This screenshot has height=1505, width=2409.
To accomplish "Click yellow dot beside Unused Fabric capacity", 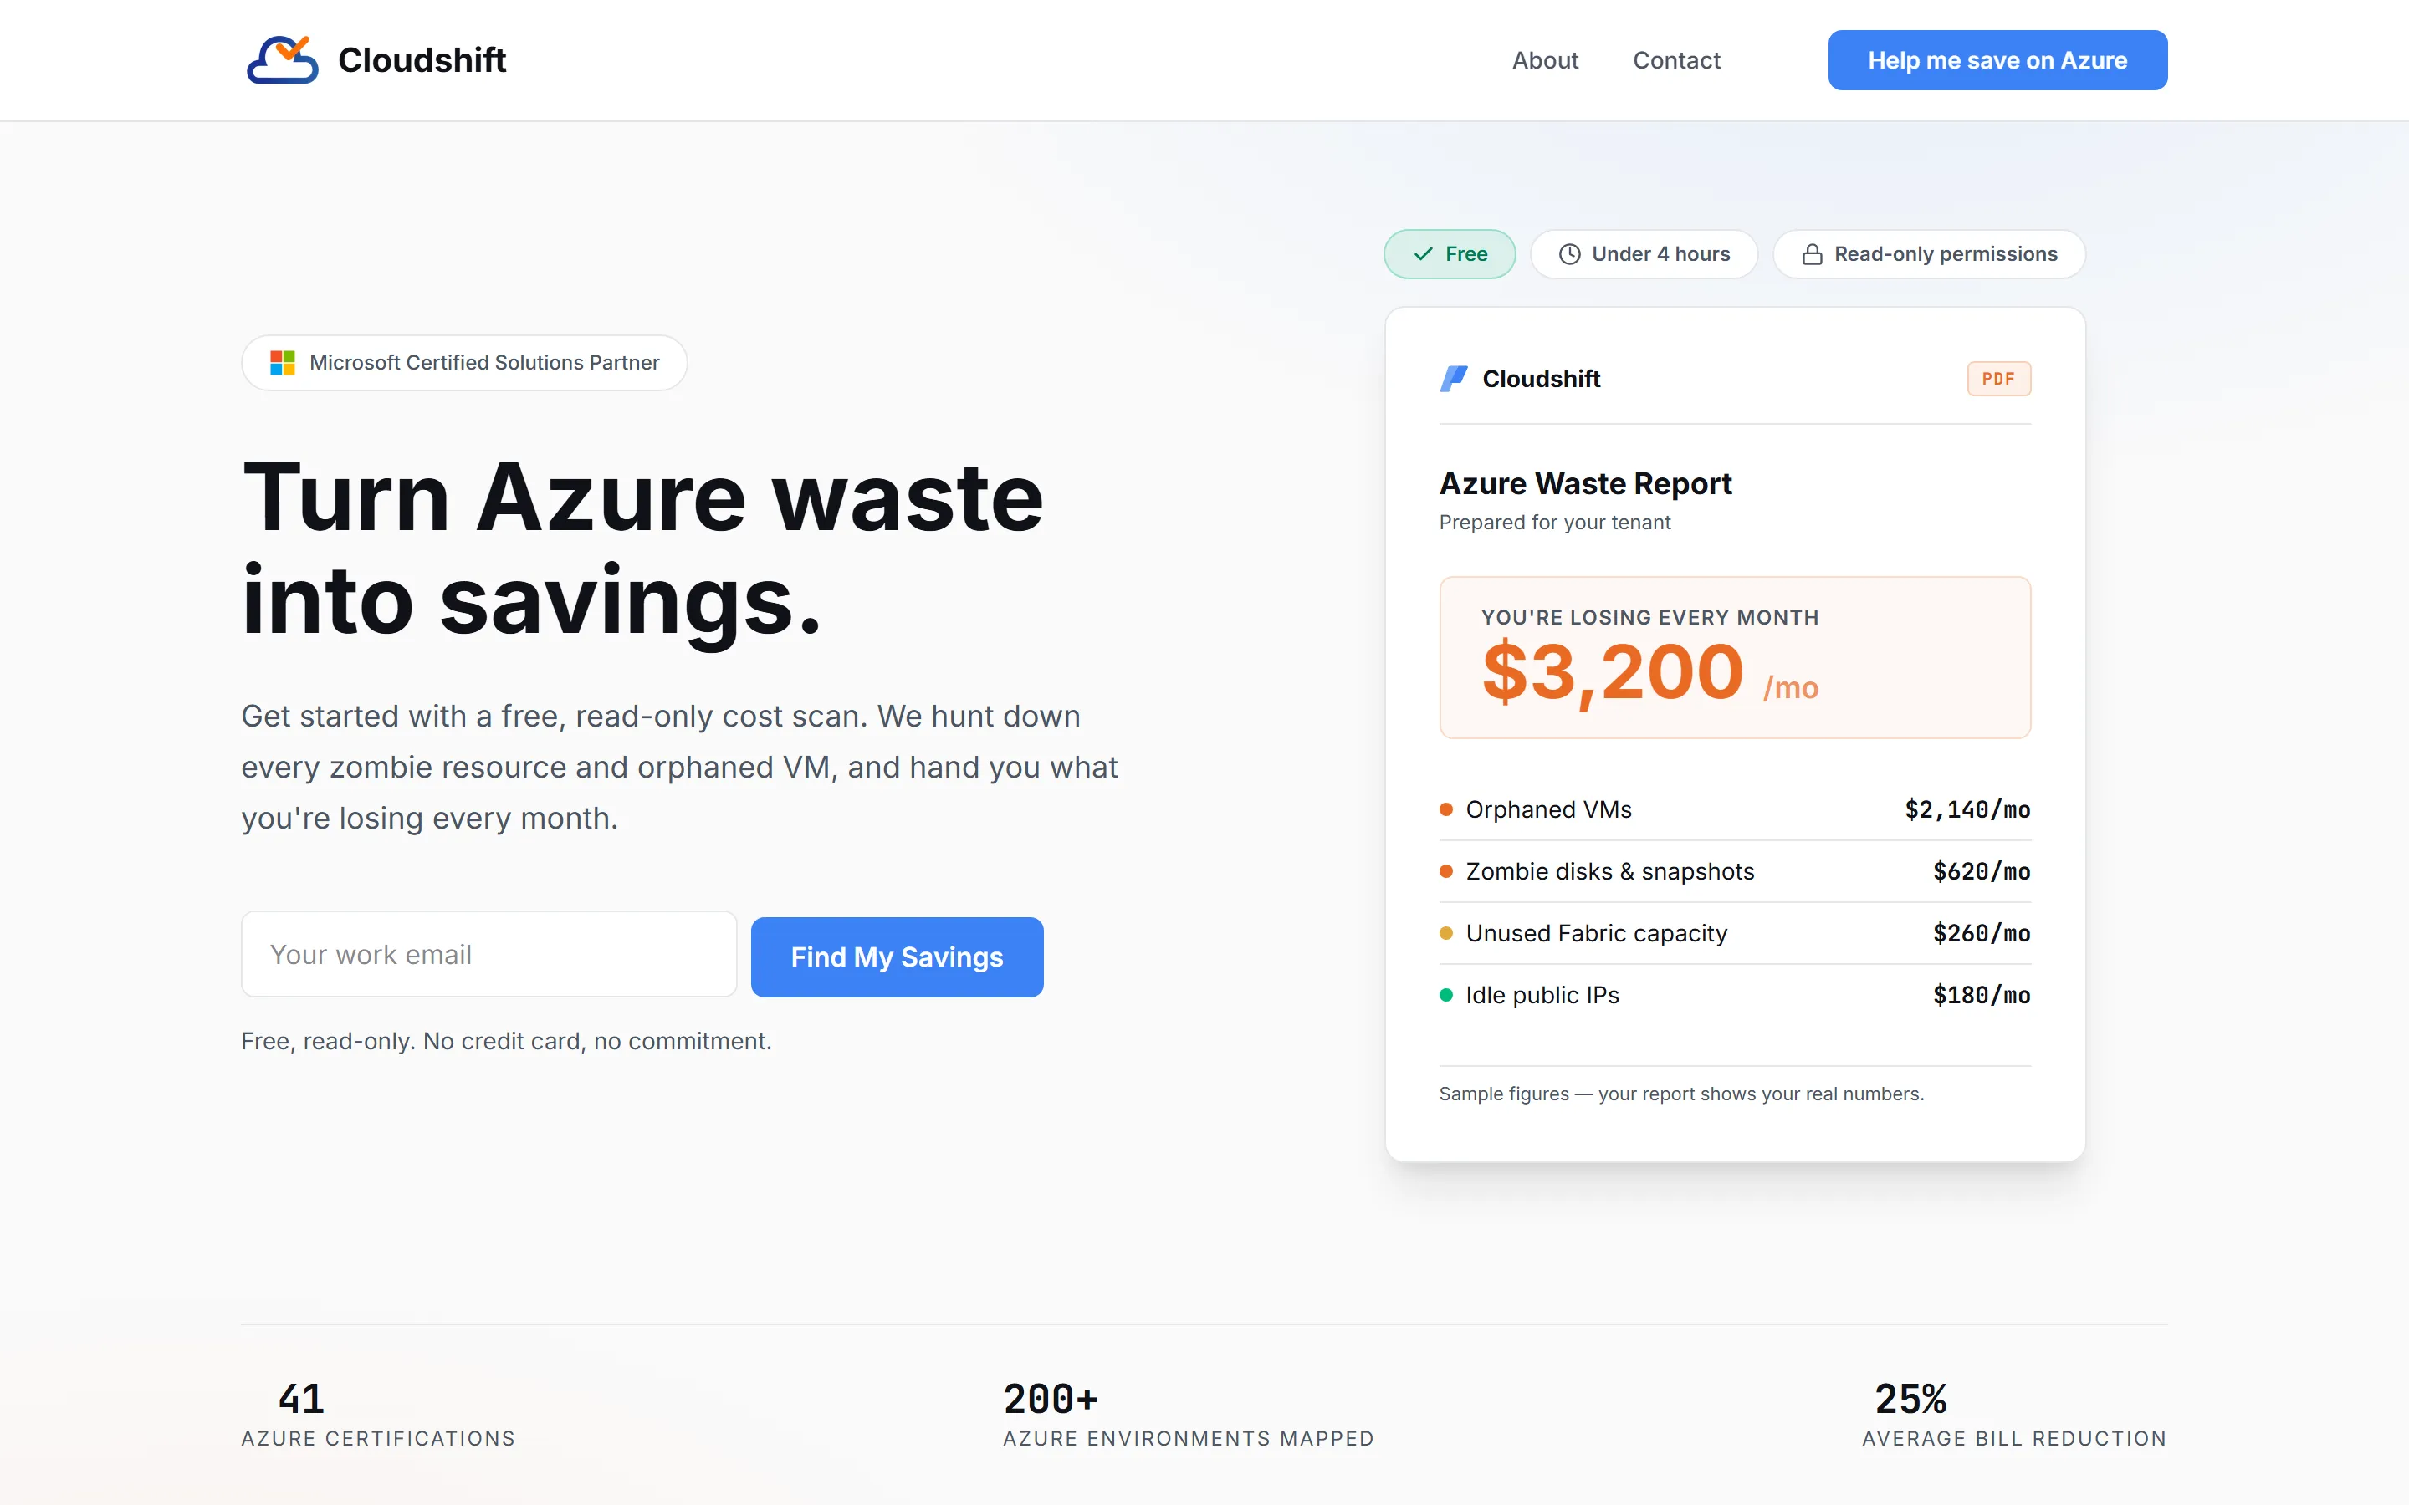I will coord(1446,932).
